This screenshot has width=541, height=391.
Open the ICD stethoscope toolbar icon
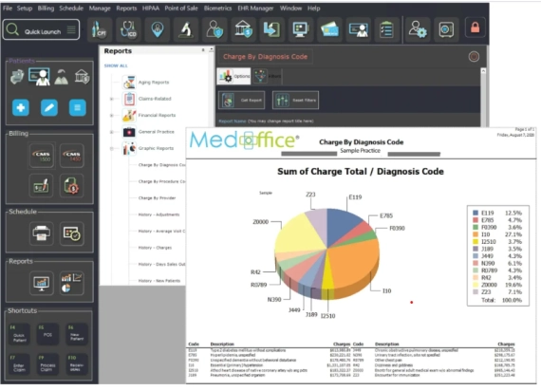[x=128, y=29]
